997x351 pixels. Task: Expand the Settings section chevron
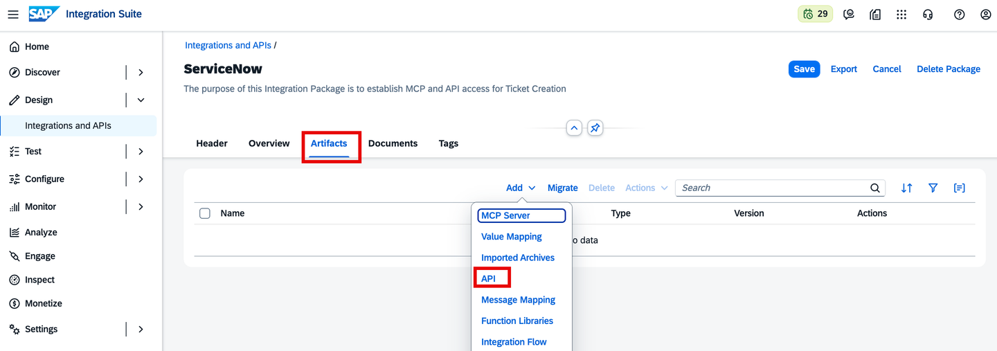(x=141, y=329)
